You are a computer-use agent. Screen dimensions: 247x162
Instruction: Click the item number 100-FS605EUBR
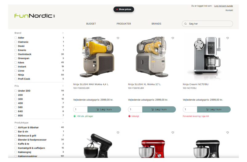coord(81,88)
